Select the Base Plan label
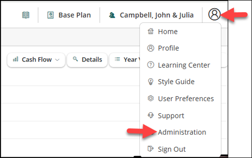 (75, 15)
